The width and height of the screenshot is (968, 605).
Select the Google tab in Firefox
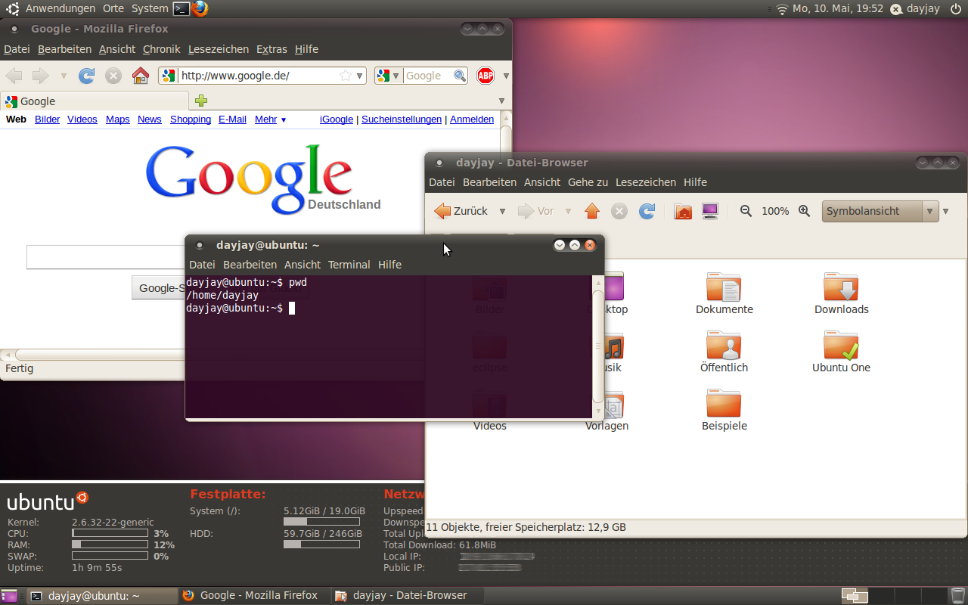tap(95, 101)
